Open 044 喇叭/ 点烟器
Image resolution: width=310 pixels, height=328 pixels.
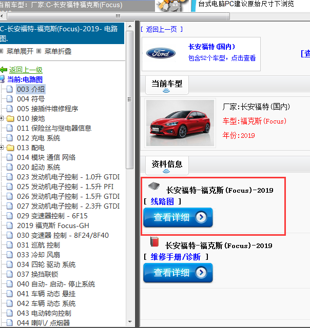pyautogui.click(x=43, y=323)
